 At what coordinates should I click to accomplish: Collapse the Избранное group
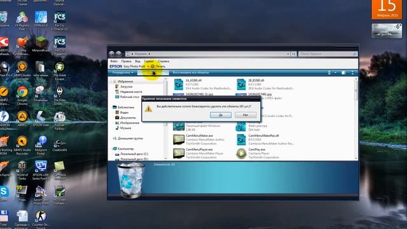click(112, 81)
